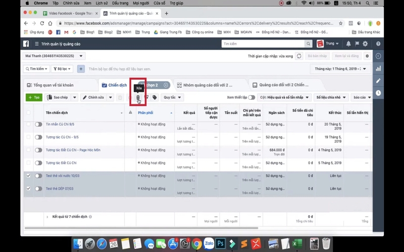Open the charts bar icon in right sidebar
404x252 pixels.
[378, 69]
